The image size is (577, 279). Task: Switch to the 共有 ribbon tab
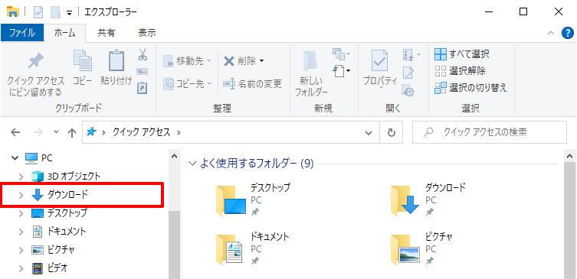[x=107, y=33]
